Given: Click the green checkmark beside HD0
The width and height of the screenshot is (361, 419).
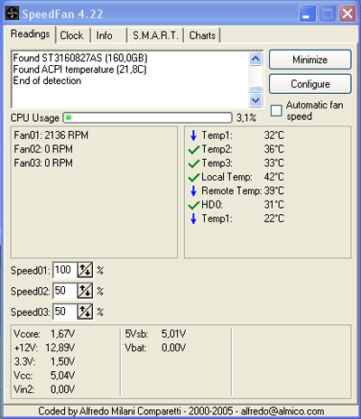Looking at the screenshot, I should [194, 205].
